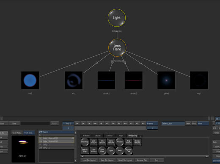The width and height of the screenshot is (220, 164).
Task: Click the timeline scrub bar
Action: pyautogui.click(x=110, y=128)
